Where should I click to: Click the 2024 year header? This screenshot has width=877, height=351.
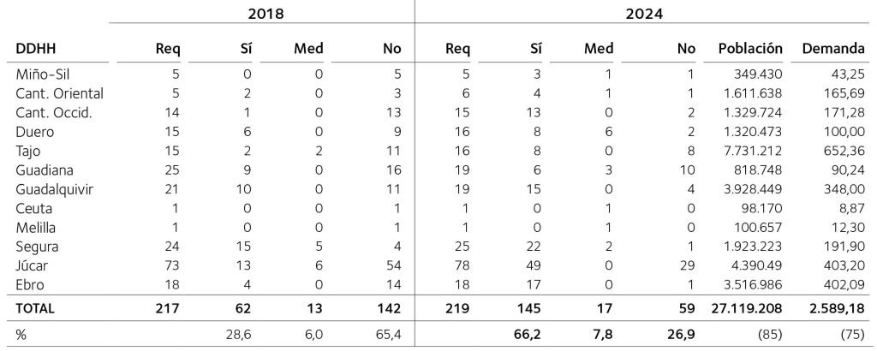coord(646,15)
